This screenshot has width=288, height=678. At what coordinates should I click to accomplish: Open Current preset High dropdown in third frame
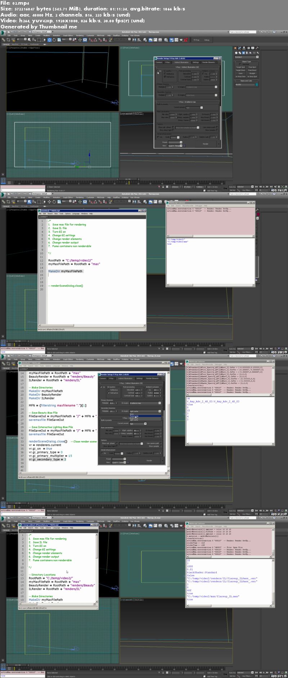point(138,424)
